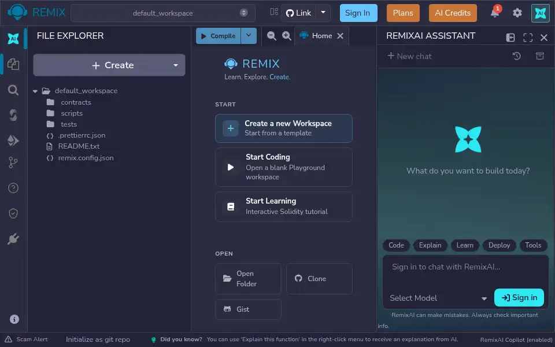Dock the RemixAI Assistant panel icon
The width and height of the screenshot is (555, 347).
tap(510, 38)
